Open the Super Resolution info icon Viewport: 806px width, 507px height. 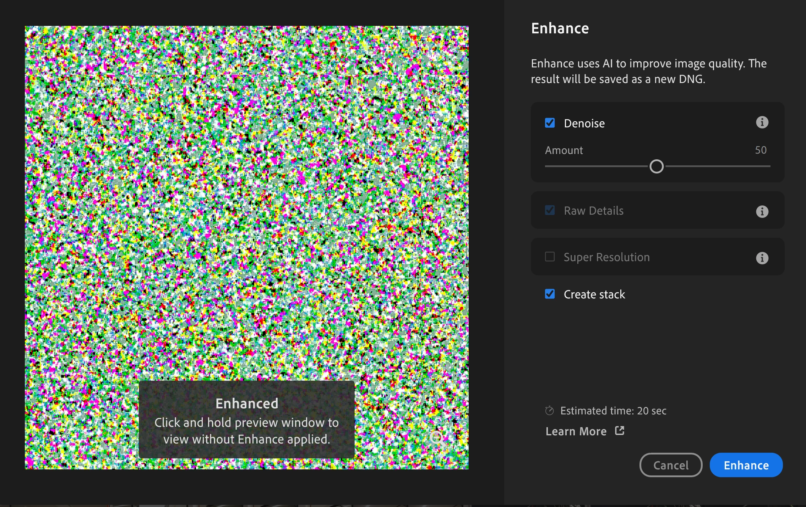click(x=762, y=258)
